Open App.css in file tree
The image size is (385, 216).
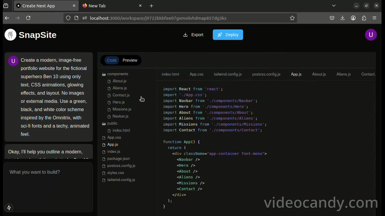(114, 138)
